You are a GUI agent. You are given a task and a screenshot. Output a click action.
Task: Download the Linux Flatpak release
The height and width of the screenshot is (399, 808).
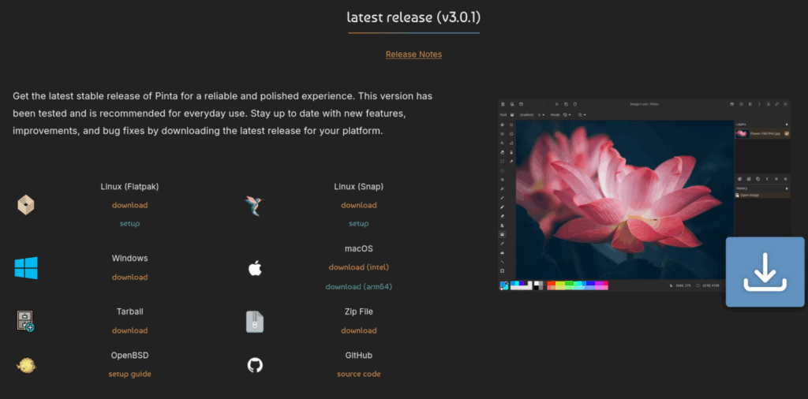(129, 205)
